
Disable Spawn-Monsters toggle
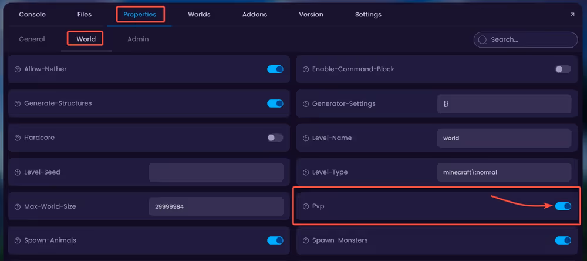tap(563, 240)
